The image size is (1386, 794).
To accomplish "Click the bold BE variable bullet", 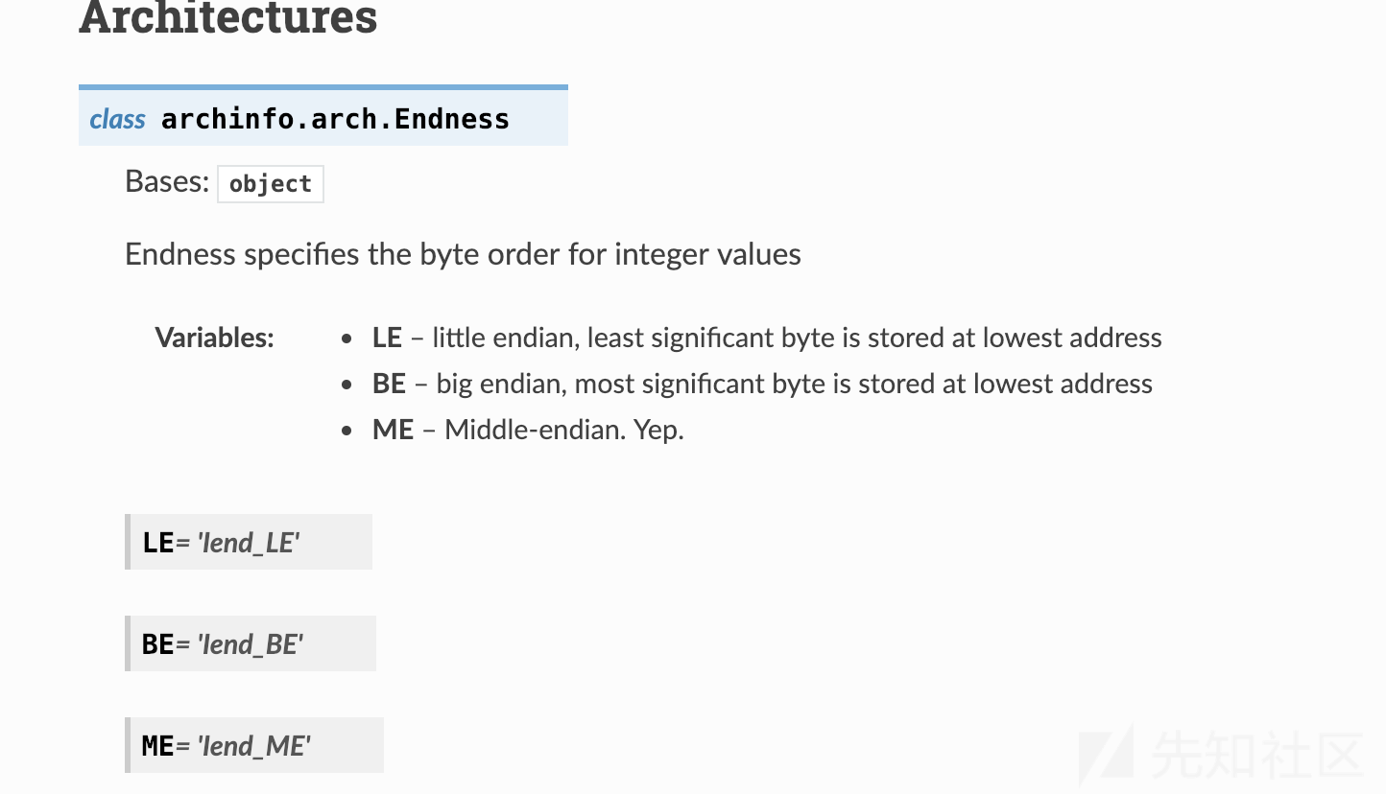I will click(x=389, y=384).
